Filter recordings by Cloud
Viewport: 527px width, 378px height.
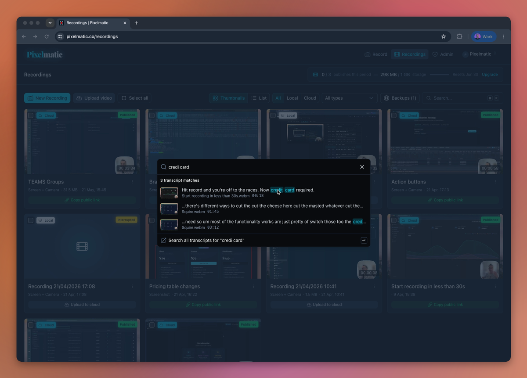click(x=310, y=98)
